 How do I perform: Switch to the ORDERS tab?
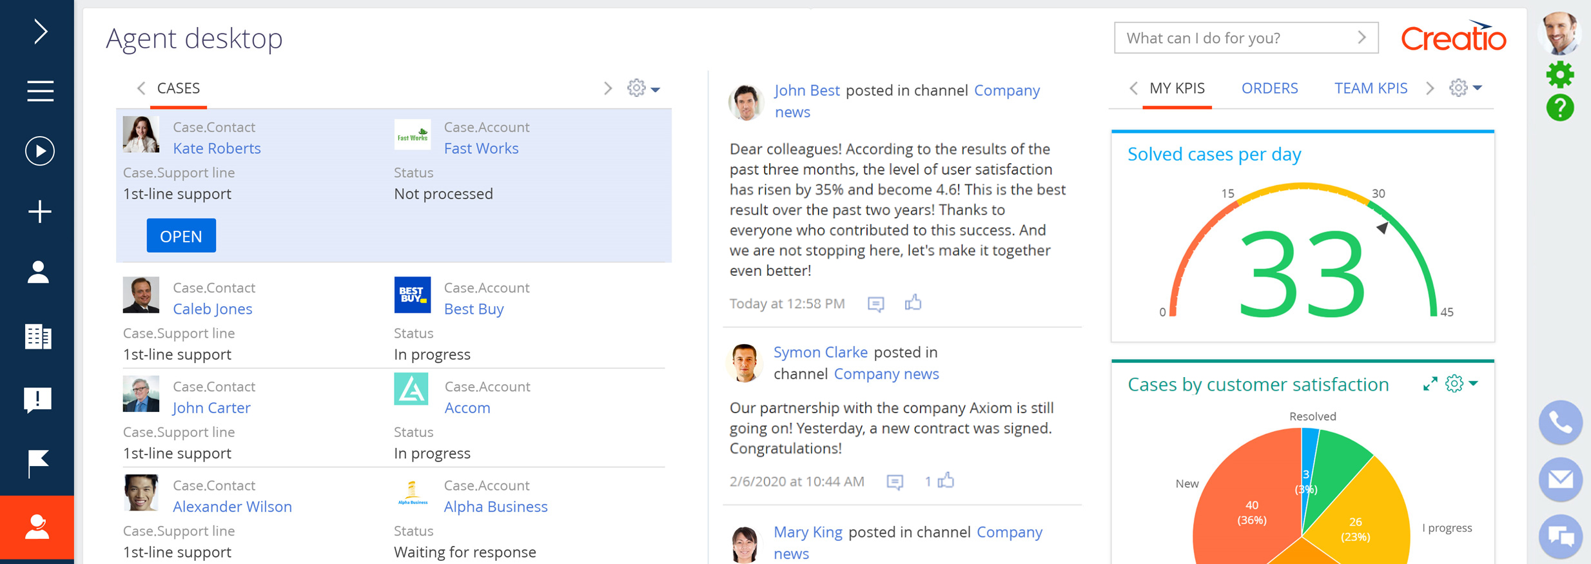(x=1269, y=88)
